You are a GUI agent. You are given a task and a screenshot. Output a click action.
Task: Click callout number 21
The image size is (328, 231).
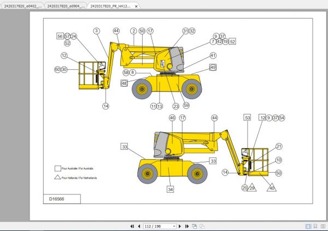pos(279,147)
